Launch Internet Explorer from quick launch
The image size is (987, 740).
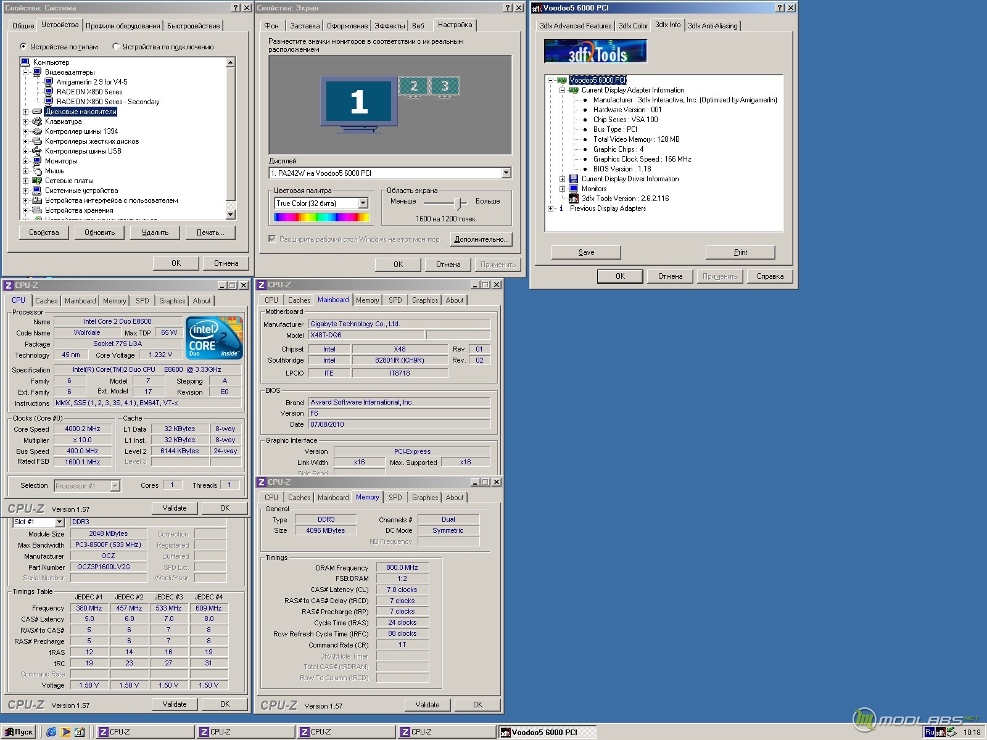click(x=52, y=732)
